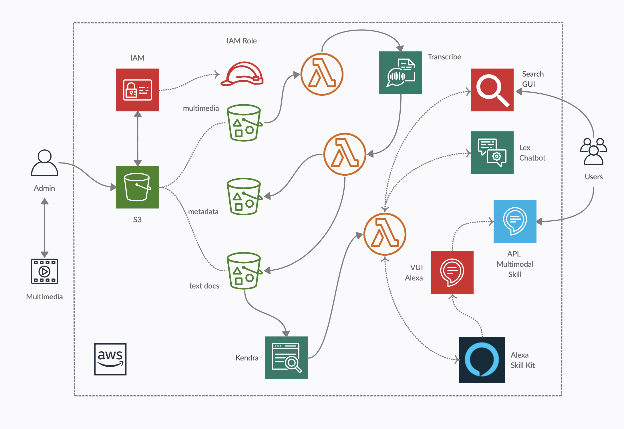
Task: Click the Kendra search service icon
Action: click(286, 358)
